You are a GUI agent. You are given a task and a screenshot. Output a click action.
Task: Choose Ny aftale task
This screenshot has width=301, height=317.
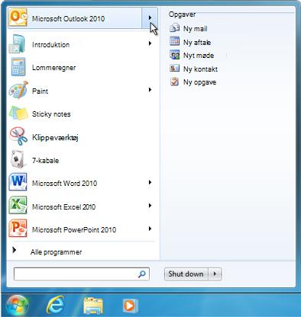click(x=197, y=42)
